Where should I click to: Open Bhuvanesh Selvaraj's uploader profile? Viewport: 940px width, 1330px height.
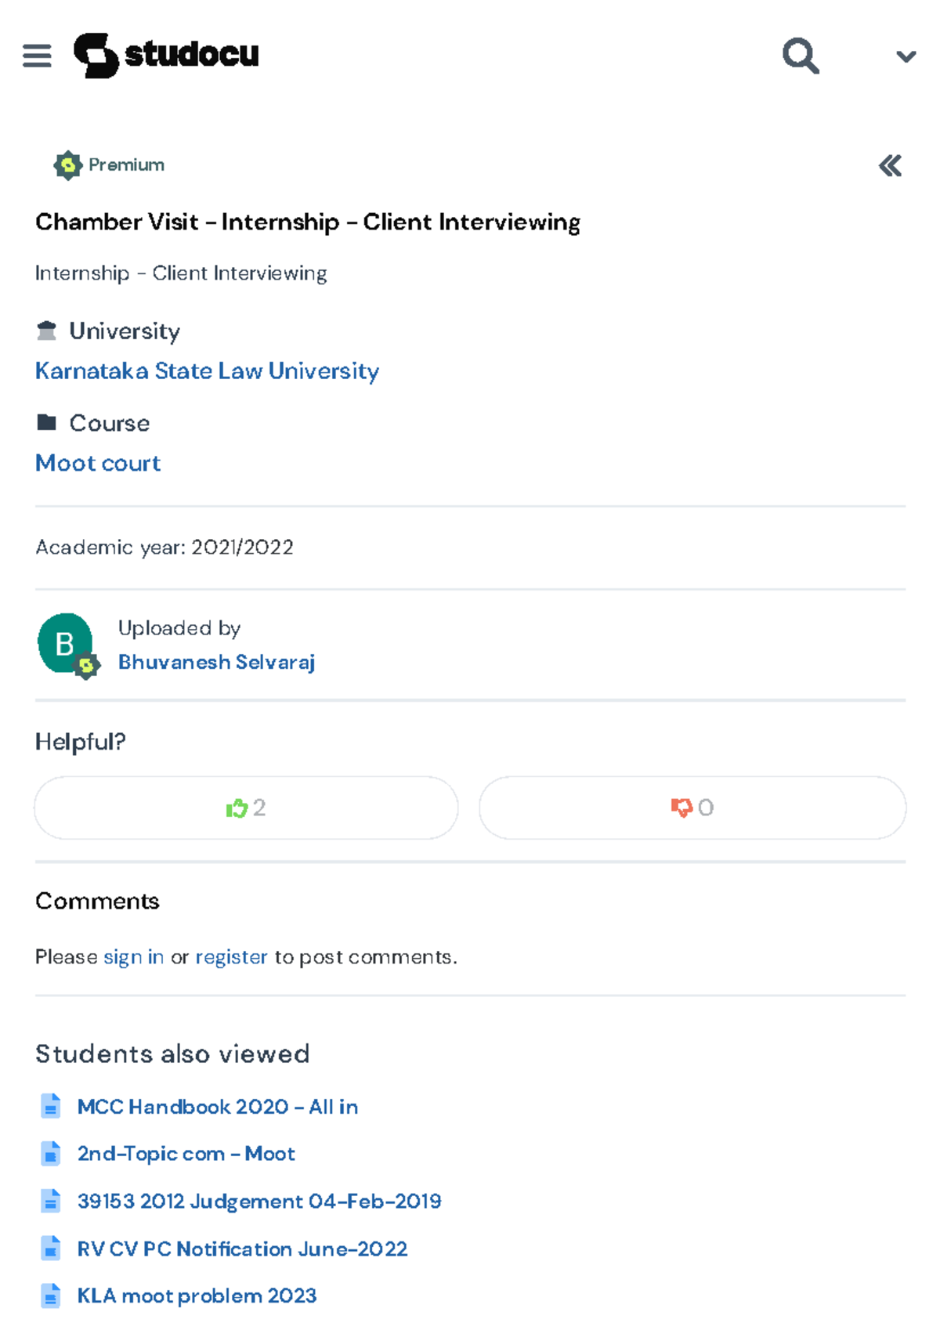(216, 662)
